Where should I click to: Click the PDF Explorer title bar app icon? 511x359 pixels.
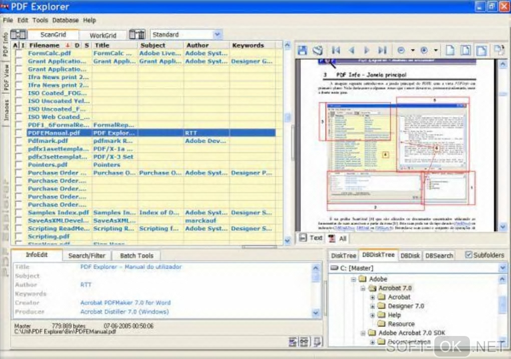tap(5, 6)
